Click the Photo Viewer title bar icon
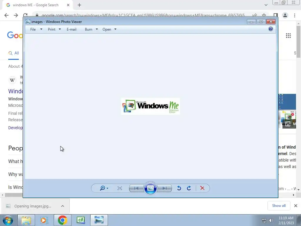The height and width of the screenshot is (226, 301). (28, 22)
